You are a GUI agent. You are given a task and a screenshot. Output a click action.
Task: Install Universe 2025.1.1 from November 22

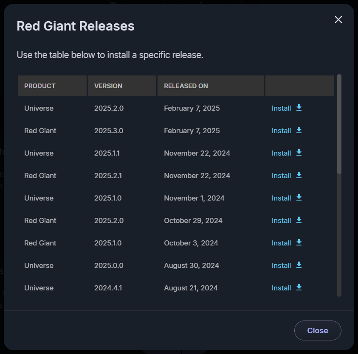click(x=281, y=153)
